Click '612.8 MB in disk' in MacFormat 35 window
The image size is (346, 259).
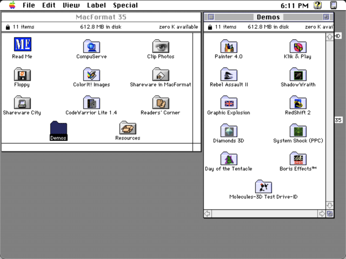[101, 27]
